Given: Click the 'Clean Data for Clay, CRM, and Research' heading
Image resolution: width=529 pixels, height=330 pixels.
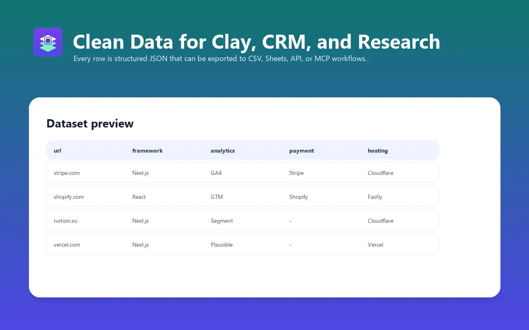Looking at the screenshot, I should pos(256,42).
